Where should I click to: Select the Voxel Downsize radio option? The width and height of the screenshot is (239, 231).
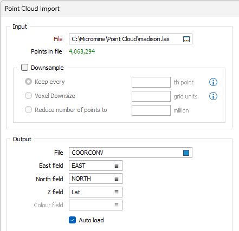(28, 96)
